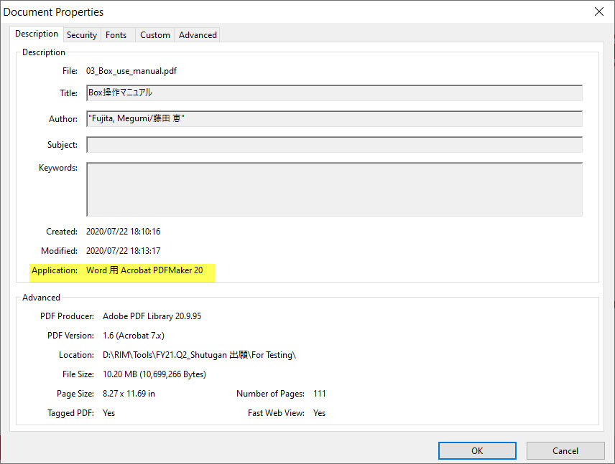Focus the Author input field
This screenshot has height=464, width=615.
click(x=334, y=119)
